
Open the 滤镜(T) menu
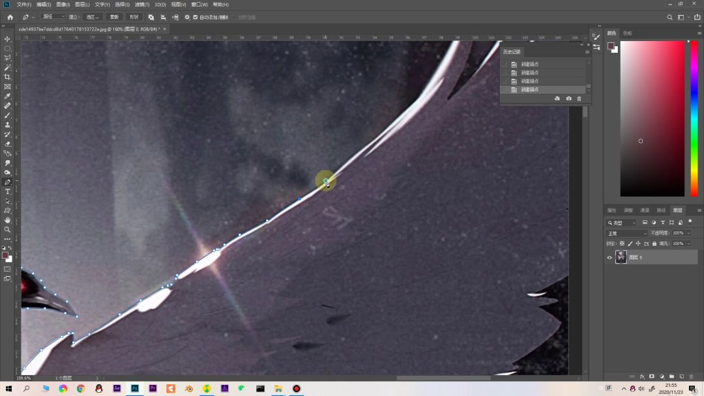(x=142, y=5)
